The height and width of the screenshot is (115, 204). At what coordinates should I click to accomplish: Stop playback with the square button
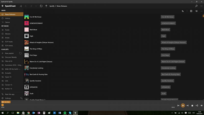coord(192,106)
